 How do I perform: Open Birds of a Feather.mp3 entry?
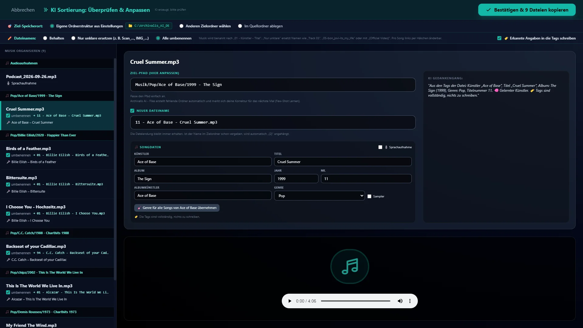point(57,155)
